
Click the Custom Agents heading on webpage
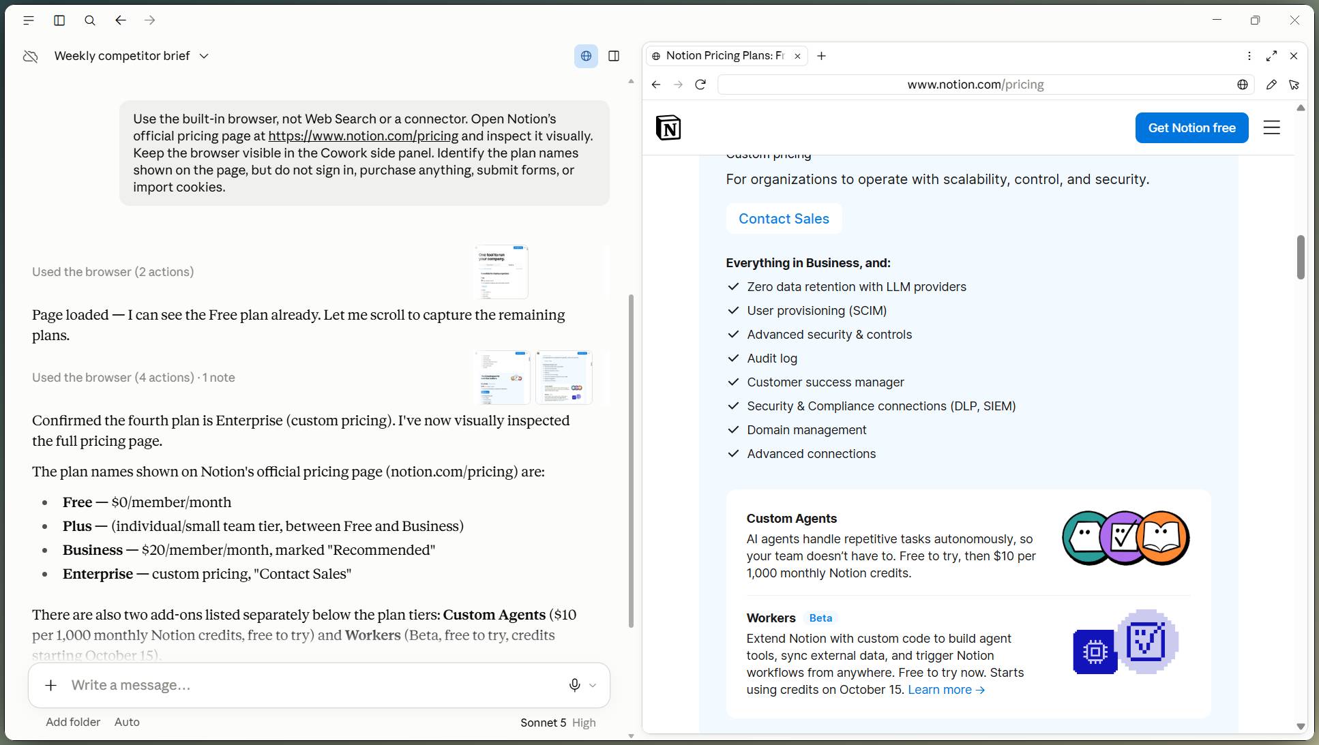pyautogui.click(x=791, y=519)
